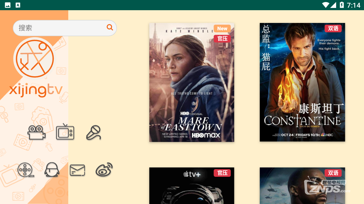364x204 pixels.
Task: Click the xijingtv wordmark text
Action: tap(36, 90)
